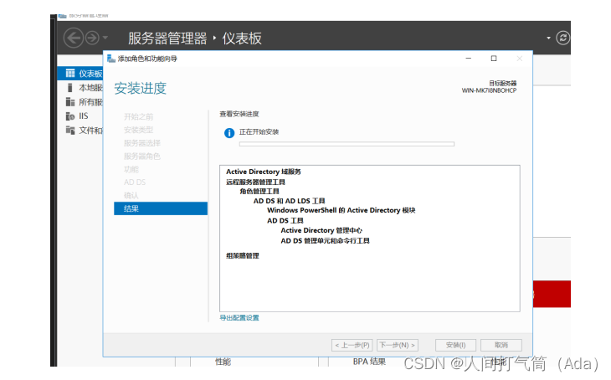This screenshot has width=611, height=380.
Task: Click the all servers icon in sidebar
Action: [70, 102]
